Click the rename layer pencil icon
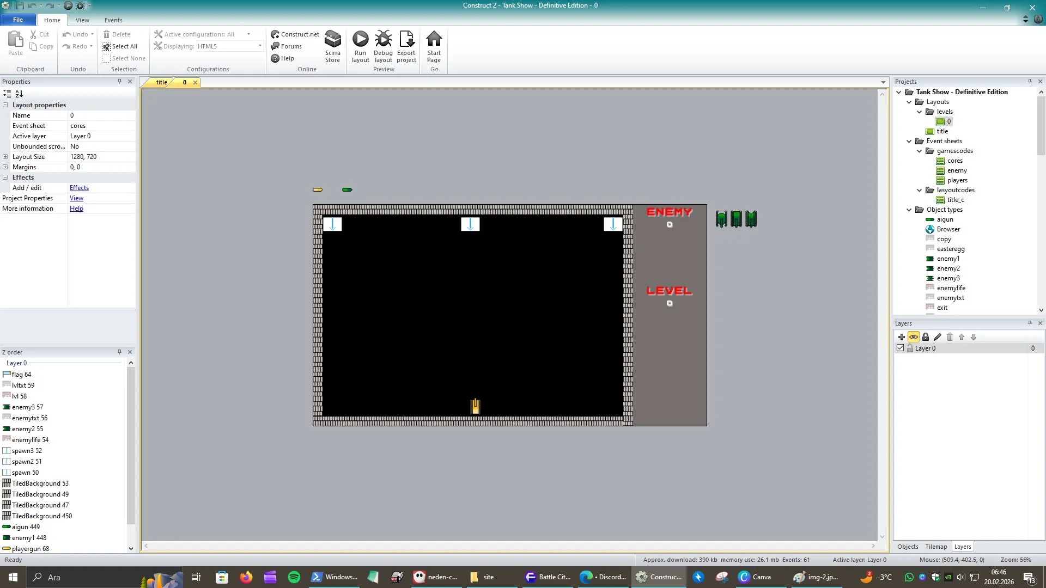 tap(938, 337)
